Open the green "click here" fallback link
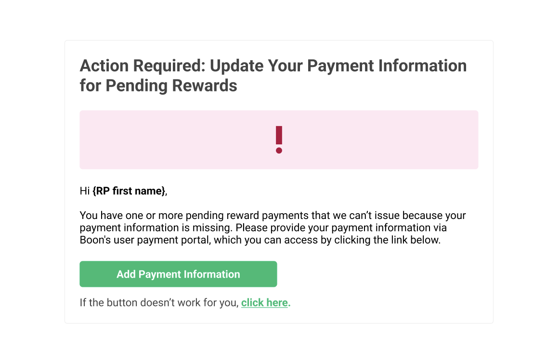Screen dimensions: 547x360 pos(266,302)
